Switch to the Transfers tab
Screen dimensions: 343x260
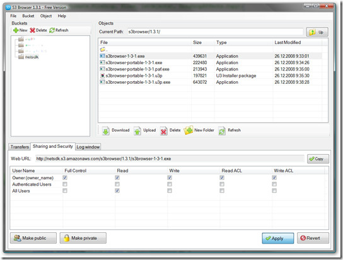20,147
